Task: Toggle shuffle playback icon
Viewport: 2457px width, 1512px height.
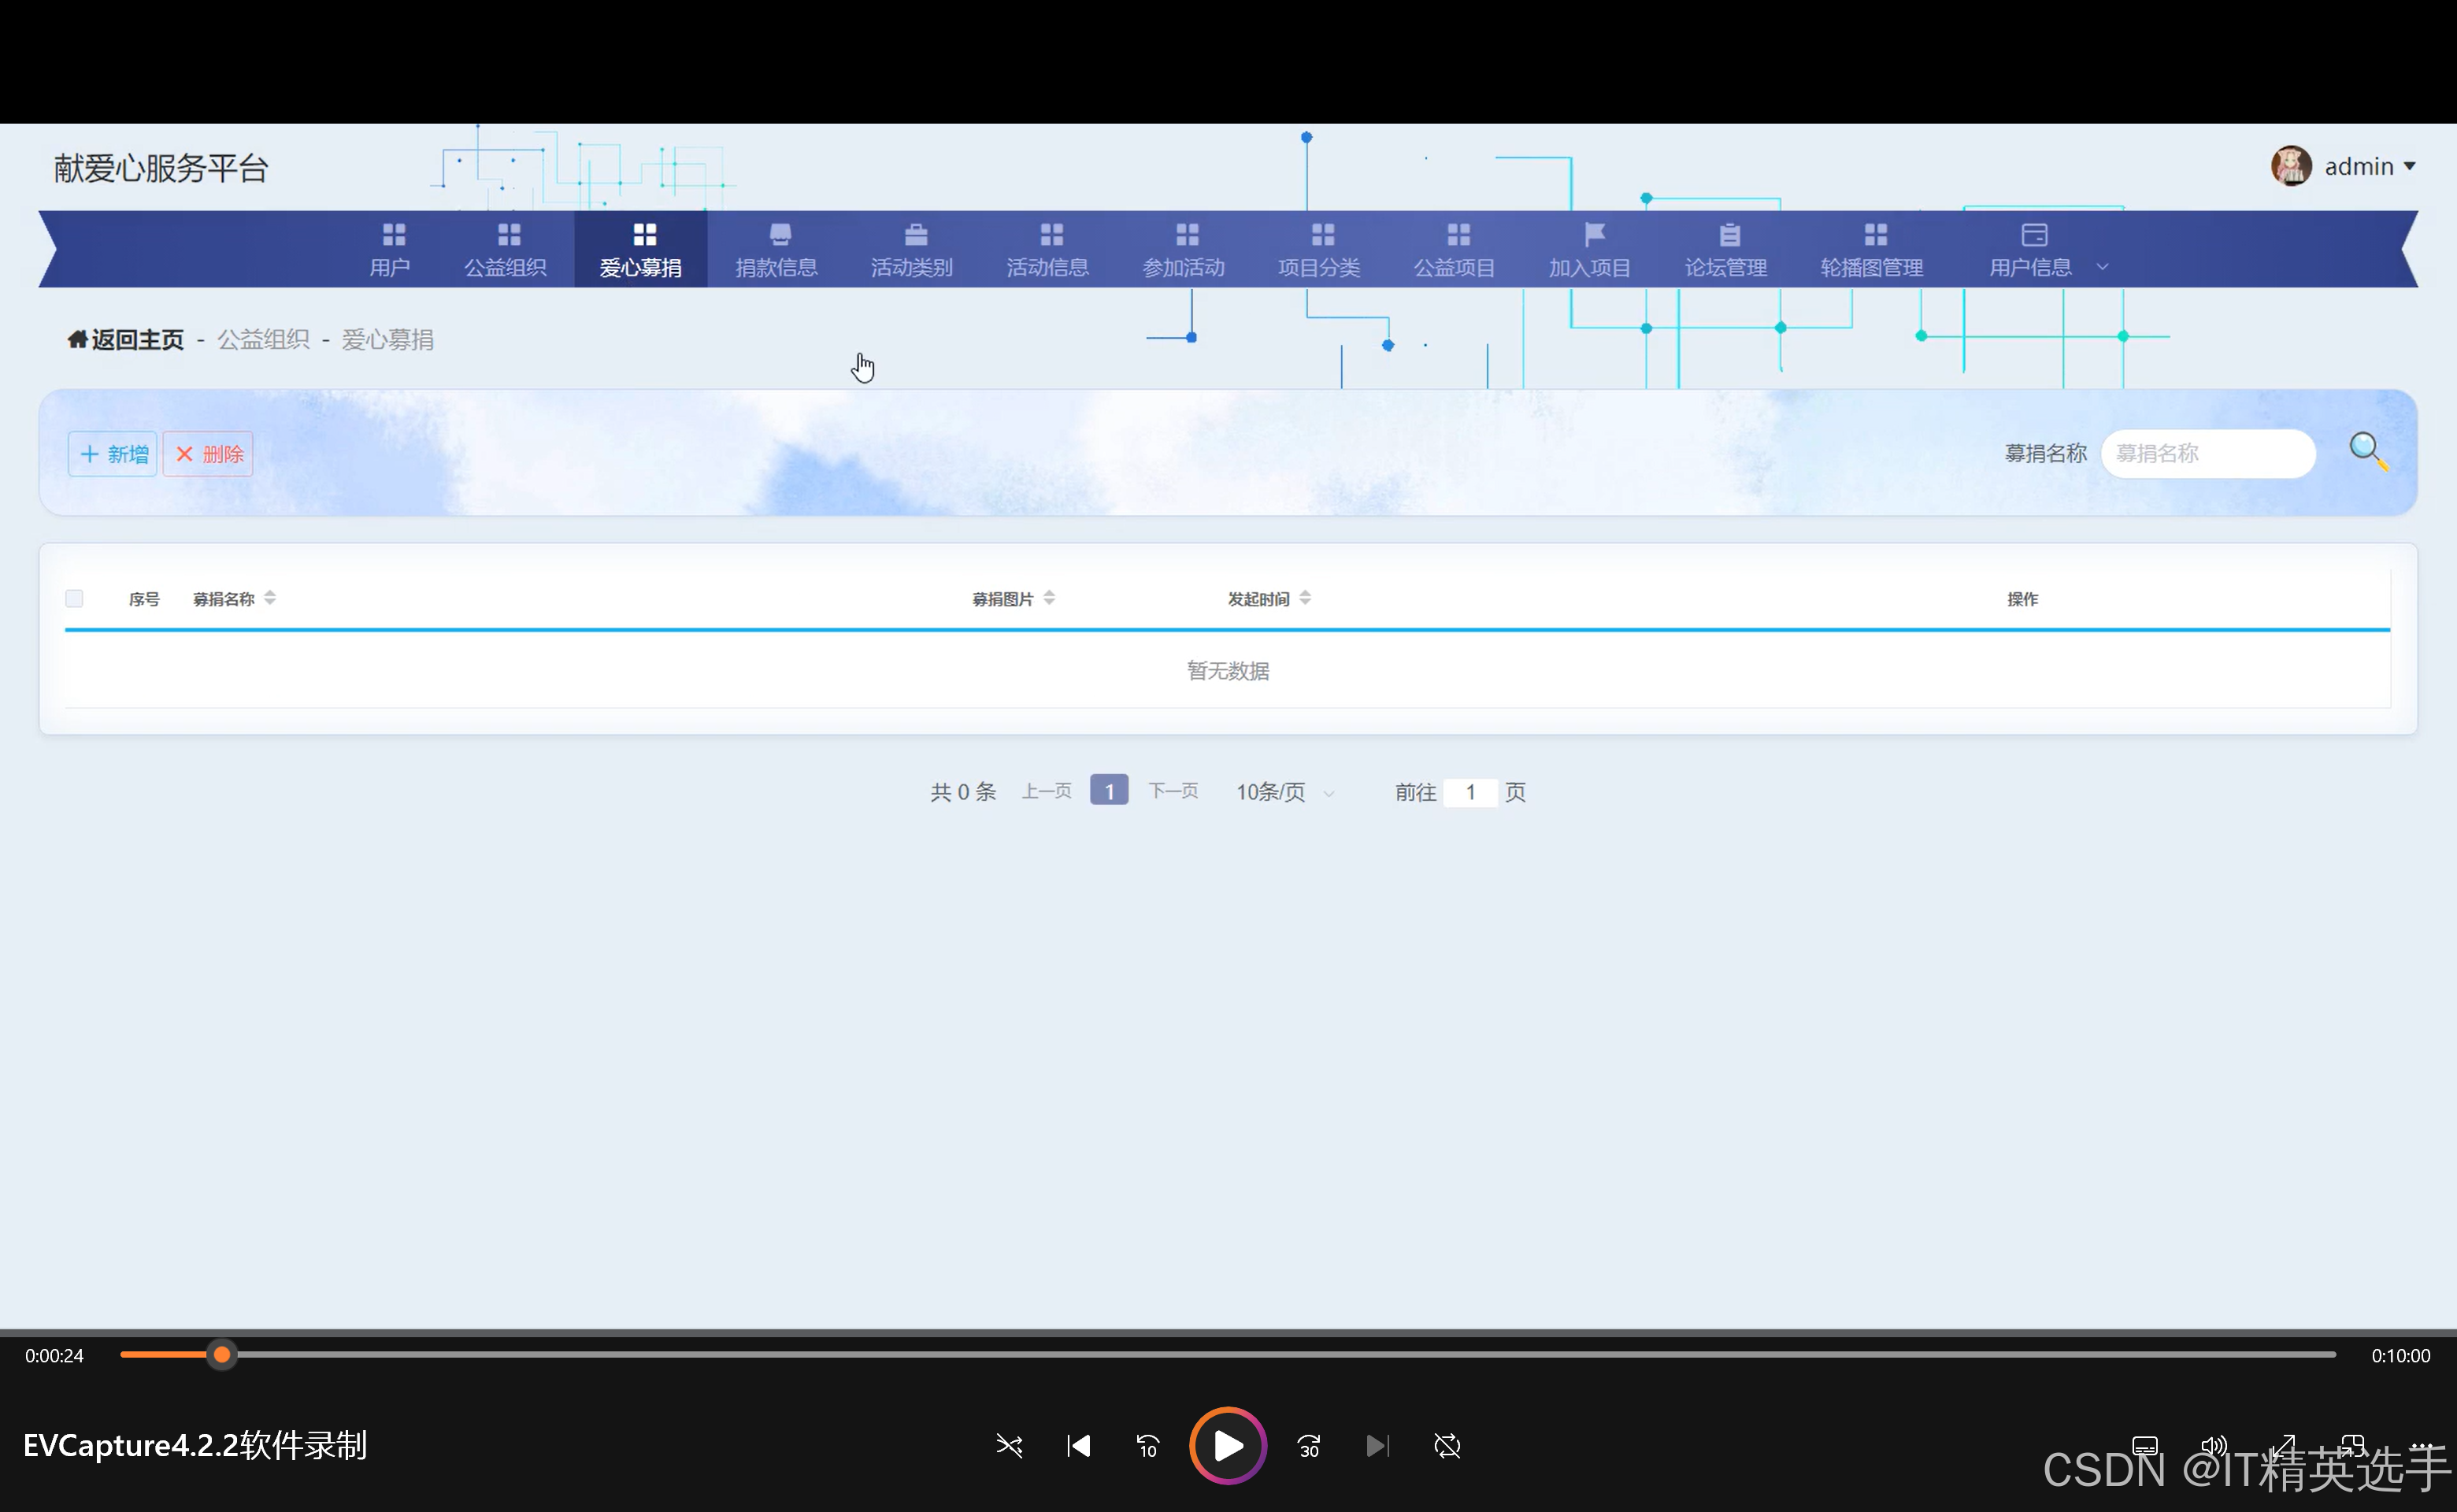Action: click(1009, 1446)
